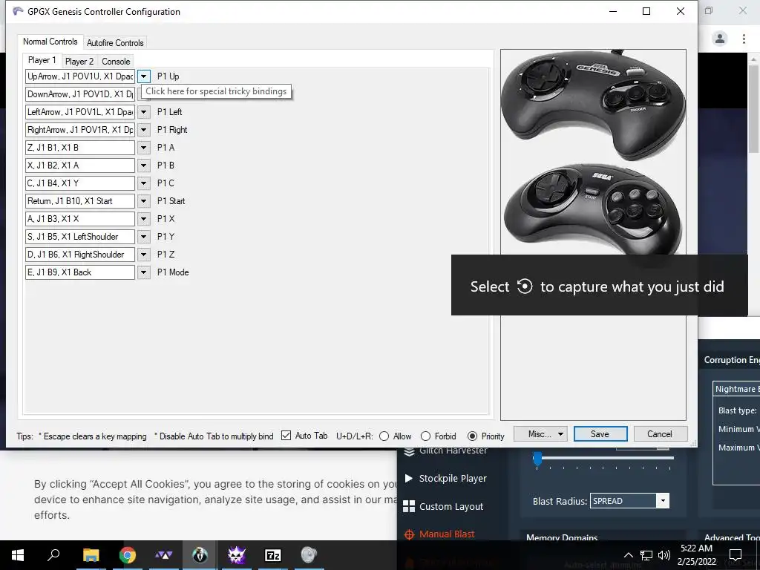Switch to the Autofire Controls tab
Image resolution: width=760 pixels, height=570 pixels.
[115, 42]
